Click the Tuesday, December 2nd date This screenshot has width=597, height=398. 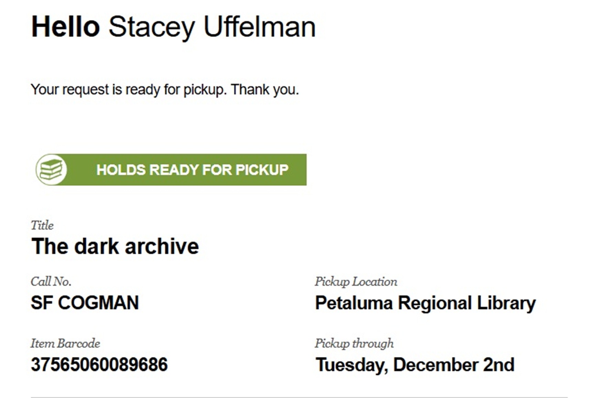415,365
